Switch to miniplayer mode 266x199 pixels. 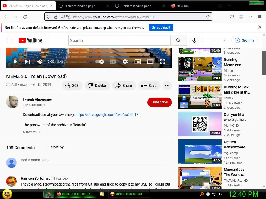point(138,62)
